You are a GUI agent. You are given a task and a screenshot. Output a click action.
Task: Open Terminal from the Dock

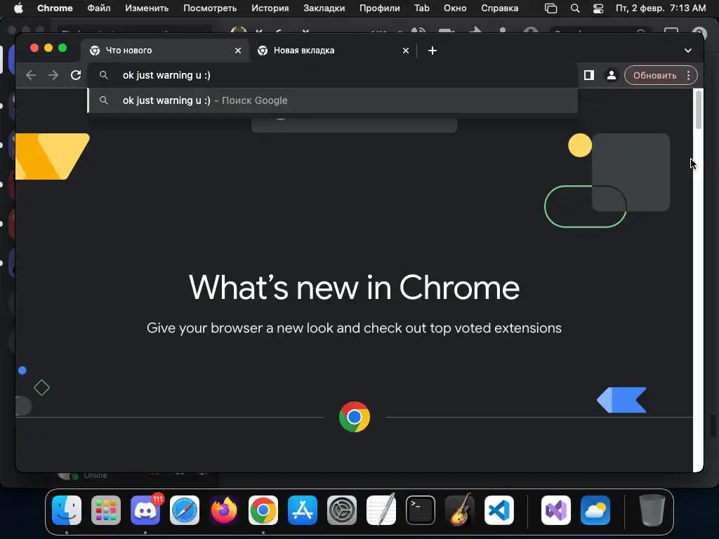tap(421, 510)
